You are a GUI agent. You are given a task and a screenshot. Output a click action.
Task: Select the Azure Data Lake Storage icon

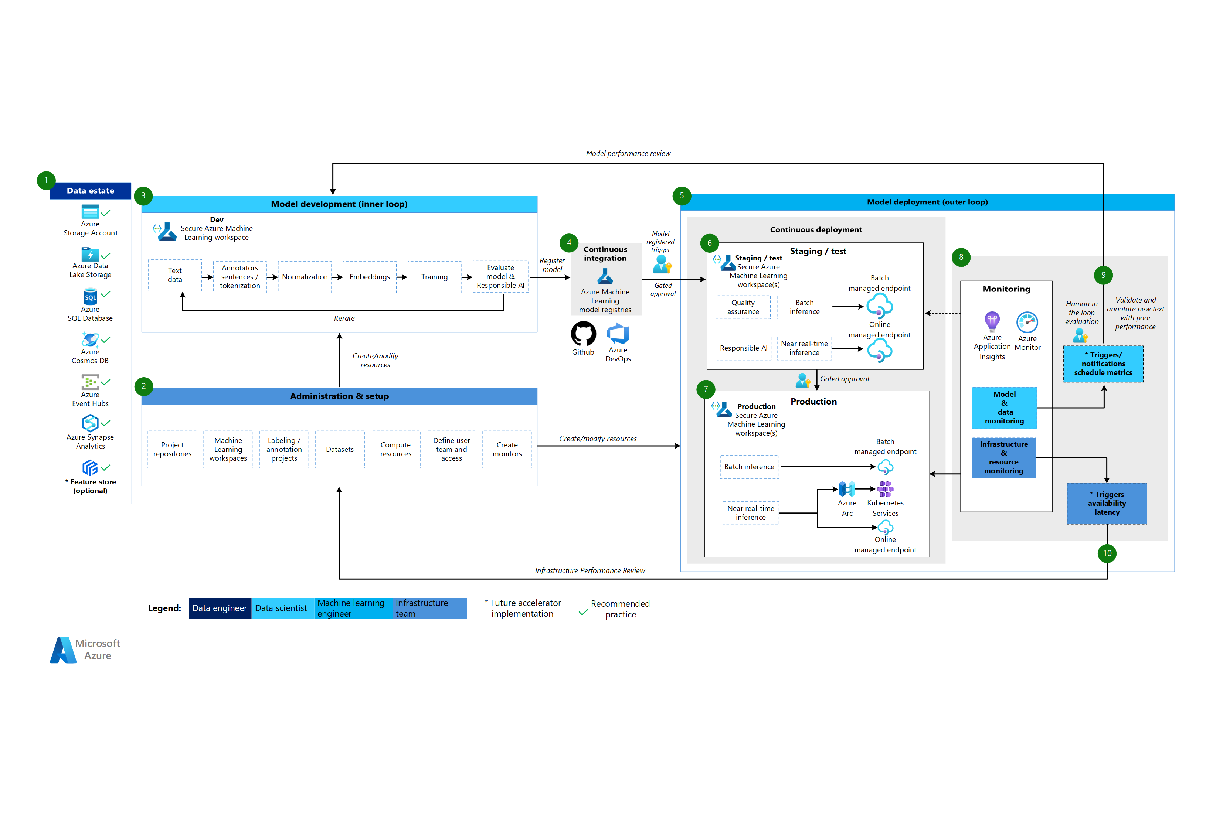coord(90,254)
